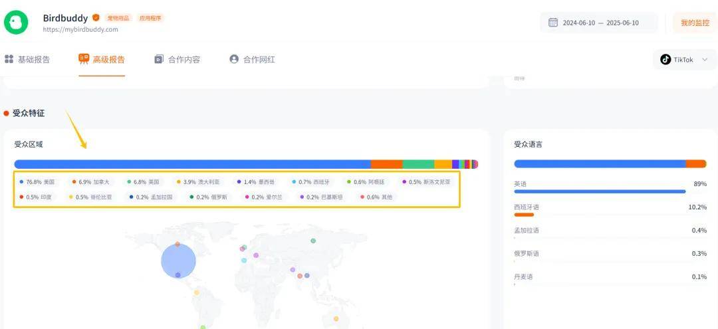The height and width of the screenshot is (329, 718).
Task: Click the 宠物用品 category tag
Action: pyautogui.click(x=118, y=19)
